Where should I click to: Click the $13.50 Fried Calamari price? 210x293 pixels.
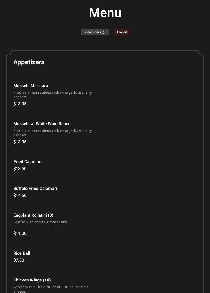tap(20, 169)
